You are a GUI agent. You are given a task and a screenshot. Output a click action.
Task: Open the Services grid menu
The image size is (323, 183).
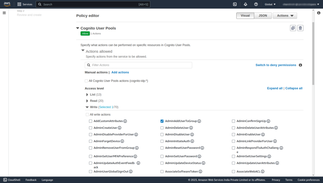[25, 4]
